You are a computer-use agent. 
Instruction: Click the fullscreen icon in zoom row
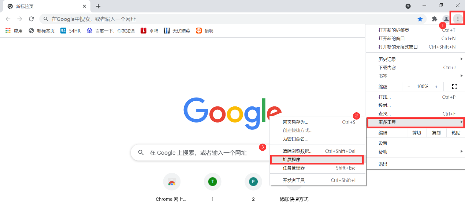[455, 87]
